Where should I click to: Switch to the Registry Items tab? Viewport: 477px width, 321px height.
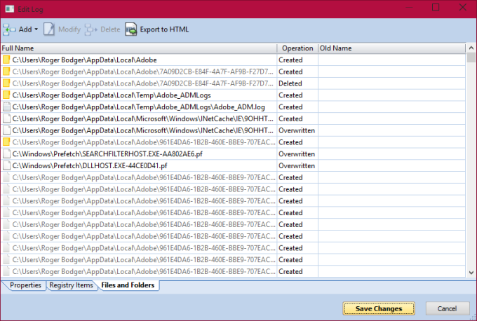[71, 285]
